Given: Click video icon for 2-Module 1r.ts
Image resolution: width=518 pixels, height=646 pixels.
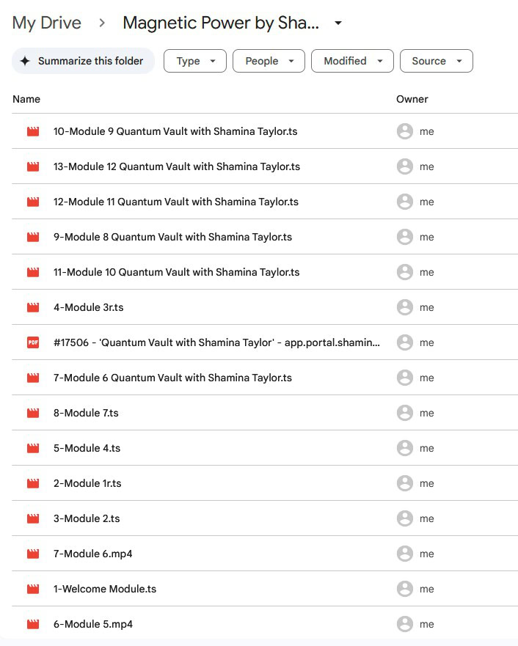Looking at the screenshot, I should [33, 483].
